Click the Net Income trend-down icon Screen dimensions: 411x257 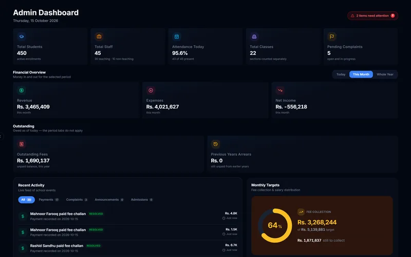(x=280, y=90)
